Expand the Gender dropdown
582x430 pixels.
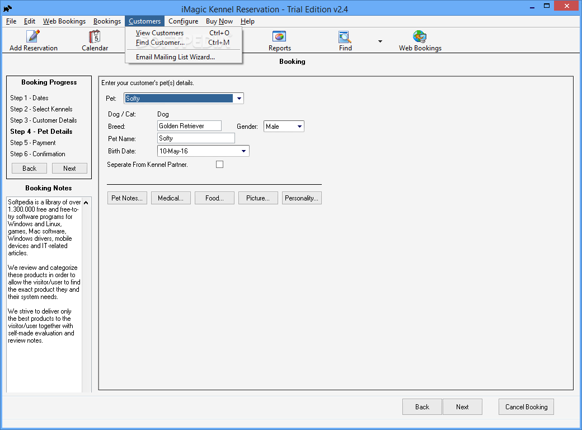tap(299, 127)
